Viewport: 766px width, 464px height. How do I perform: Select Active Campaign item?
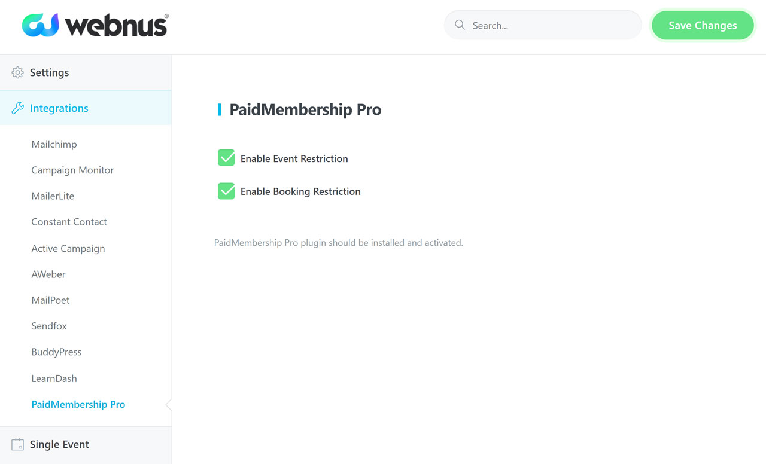point(68,248)
